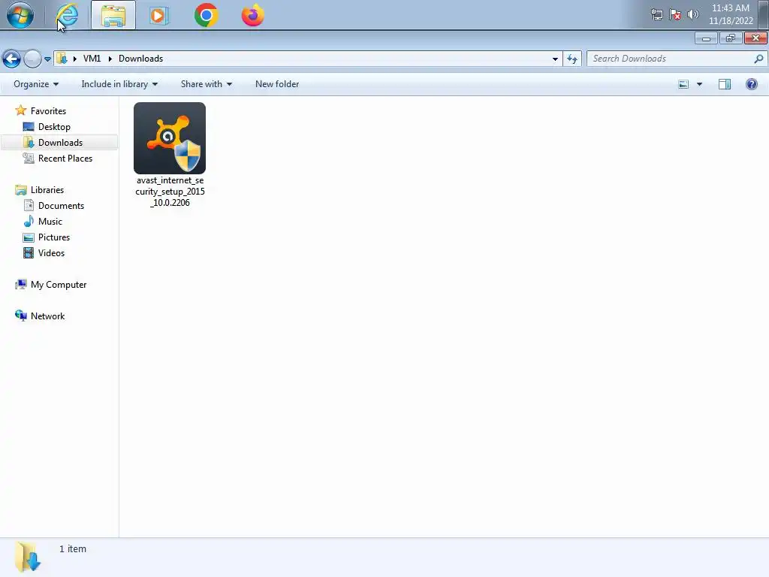The image size is (769, 577).
Task: Show the clock and date panel
Action: click(x=731, y=14)
